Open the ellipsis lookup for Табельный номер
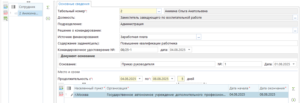300x103 pixels. pos(159,11)
